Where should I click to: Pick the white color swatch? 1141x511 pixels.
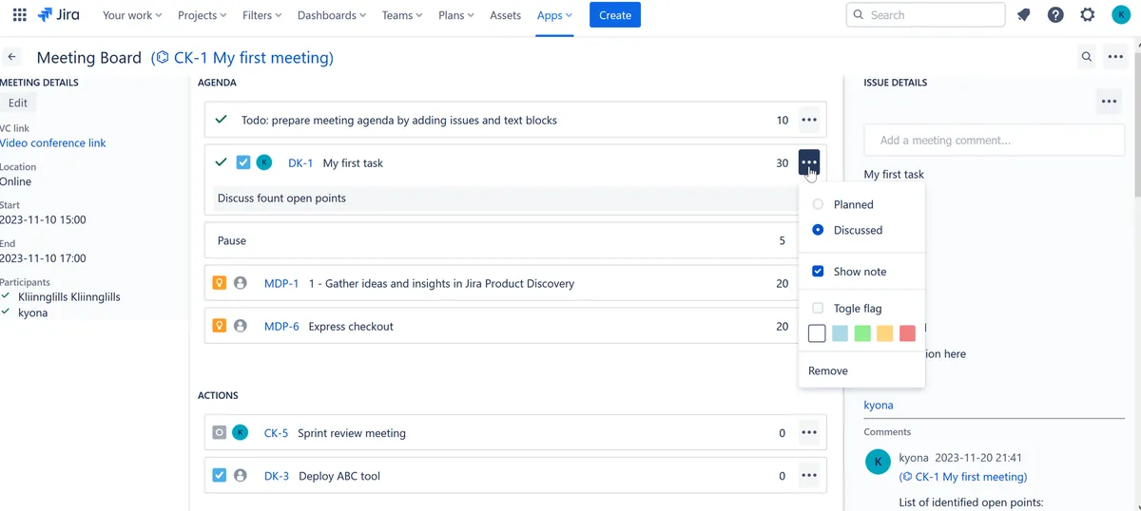[817, 333]
